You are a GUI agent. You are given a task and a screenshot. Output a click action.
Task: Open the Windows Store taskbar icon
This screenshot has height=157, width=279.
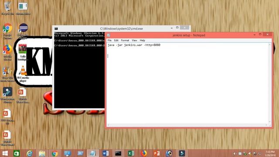[17, 153]
